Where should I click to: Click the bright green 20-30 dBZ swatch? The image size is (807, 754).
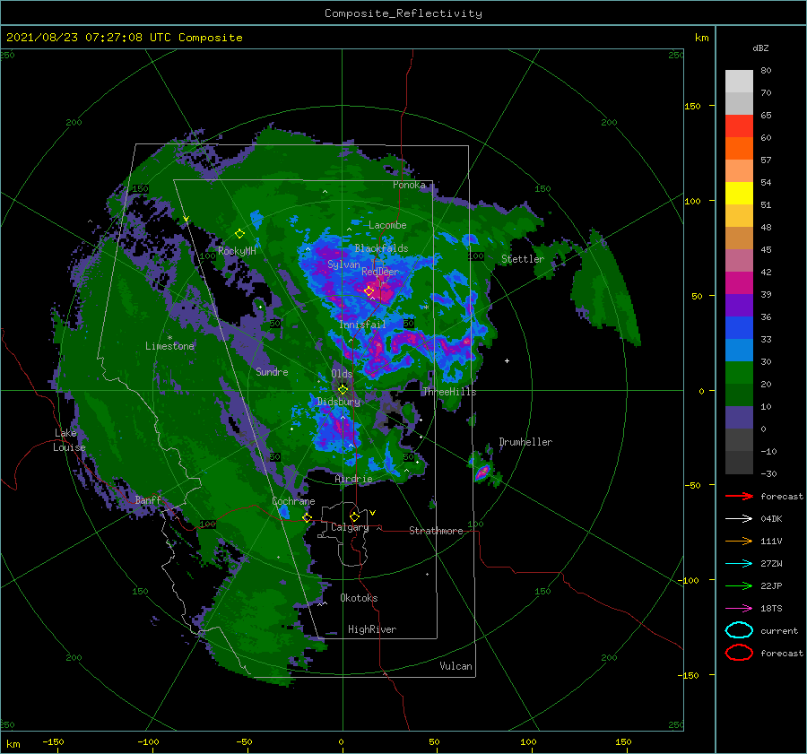click(739, 373)
